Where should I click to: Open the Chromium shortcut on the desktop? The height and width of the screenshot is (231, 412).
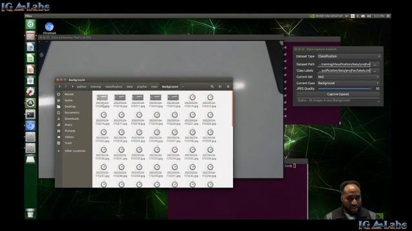(x=49, y=28)
